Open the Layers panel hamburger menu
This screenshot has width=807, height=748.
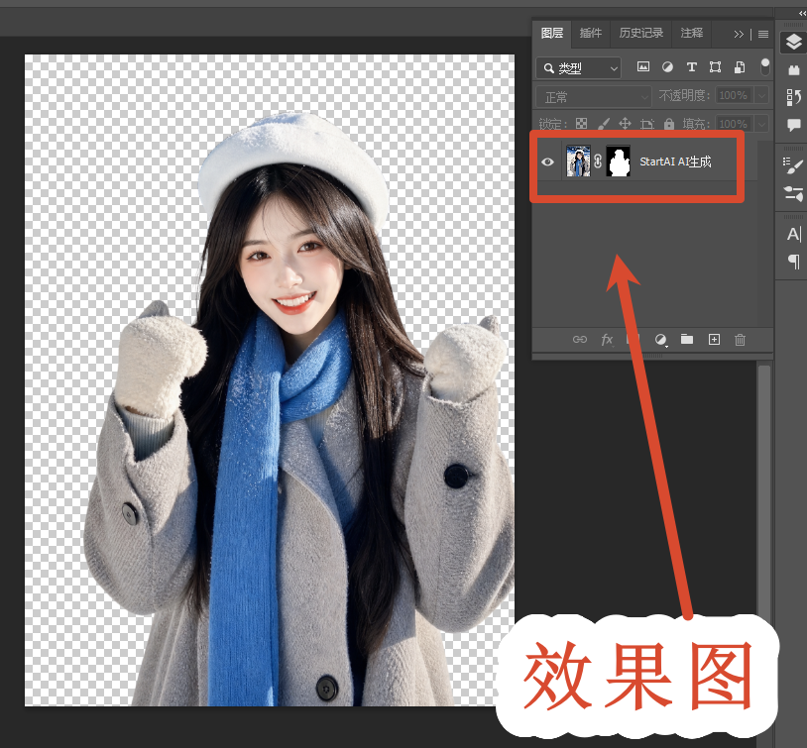763,35
